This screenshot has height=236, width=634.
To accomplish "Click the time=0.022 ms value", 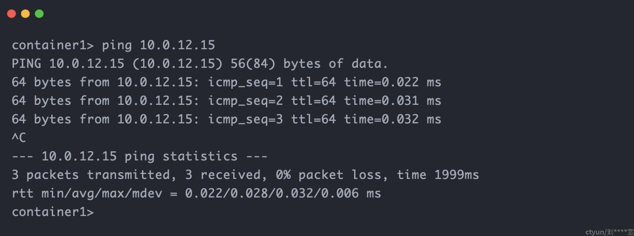I will click(x=393, y=82).
